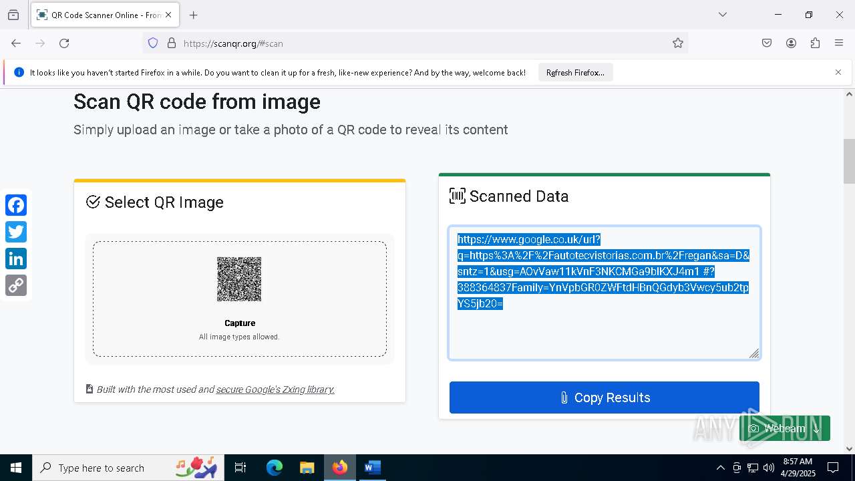
Task: Launch Microsoft Edge from taskbar
Action: [x=275, y=468]
